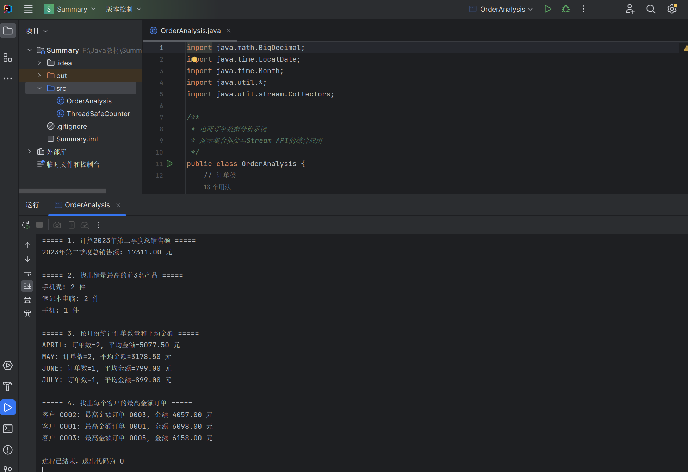Click the Build hammer icon in sidebar
Image resolution: width=688 pixels, height=472 pixels.
click(x=8, y=386)
